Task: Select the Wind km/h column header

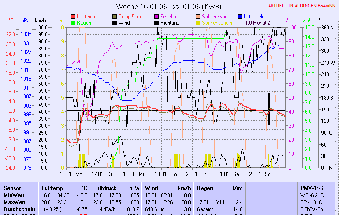Action: point(167,188)
